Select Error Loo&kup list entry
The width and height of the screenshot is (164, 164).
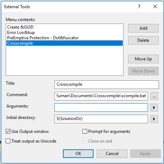64,33
